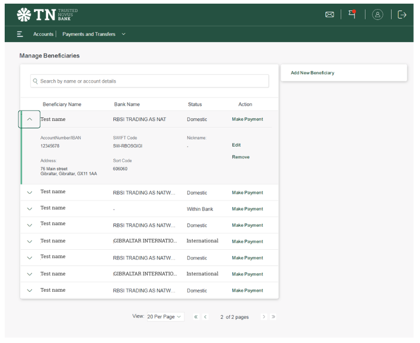Go to the next page arrow
The height and width of the screenshot is (343, 420).
(x=264, y=317)
